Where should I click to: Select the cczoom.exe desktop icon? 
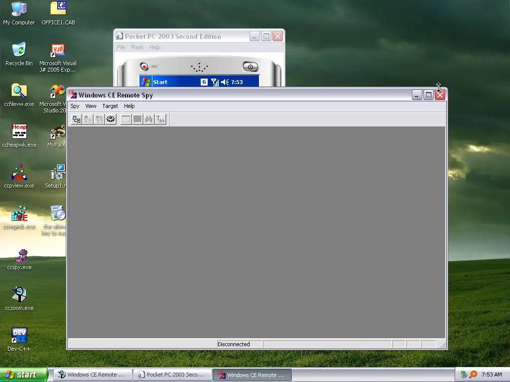[x=19, y=299]
